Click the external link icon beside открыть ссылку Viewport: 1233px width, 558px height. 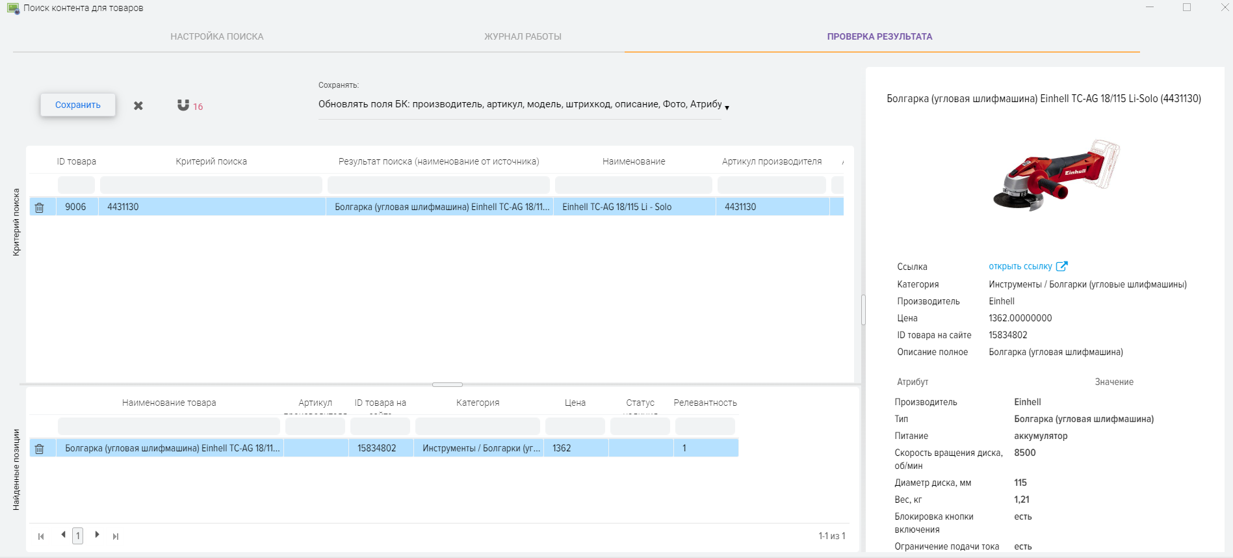[1062, 266]
